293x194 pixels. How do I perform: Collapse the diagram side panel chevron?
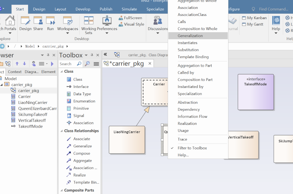point(105,54)
